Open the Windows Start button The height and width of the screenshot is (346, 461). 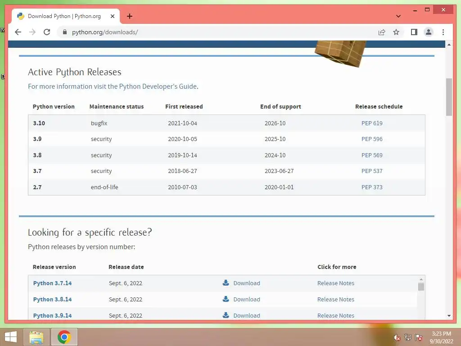pyautogui.click(x=11, y=337)
